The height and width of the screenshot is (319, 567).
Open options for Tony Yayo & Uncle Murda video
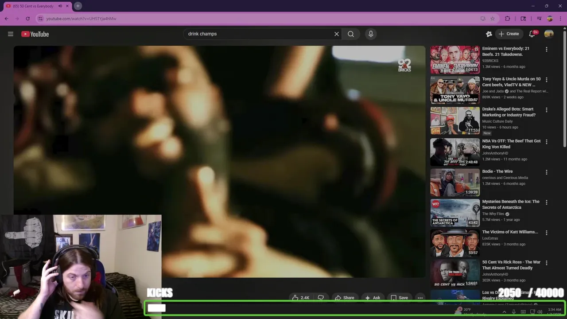[x=547, y=80]
